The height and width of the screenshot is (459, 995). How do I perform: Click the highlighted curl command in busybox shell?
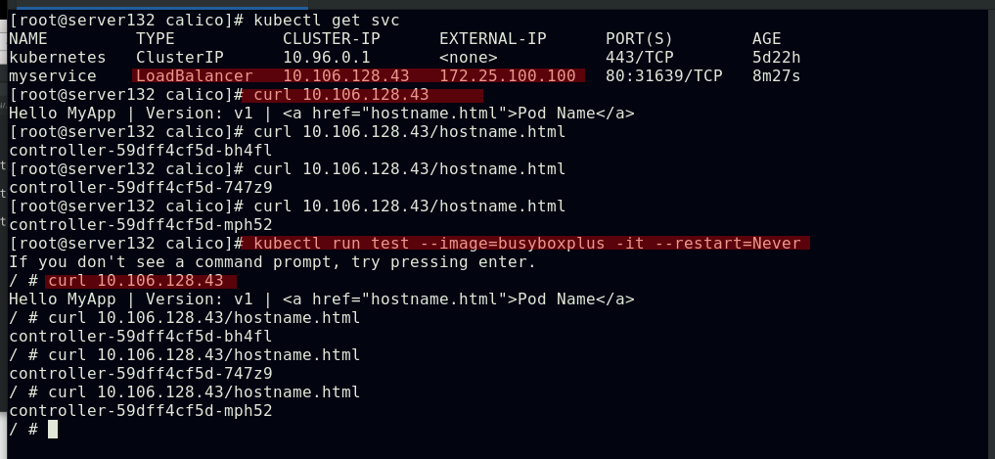140,281
